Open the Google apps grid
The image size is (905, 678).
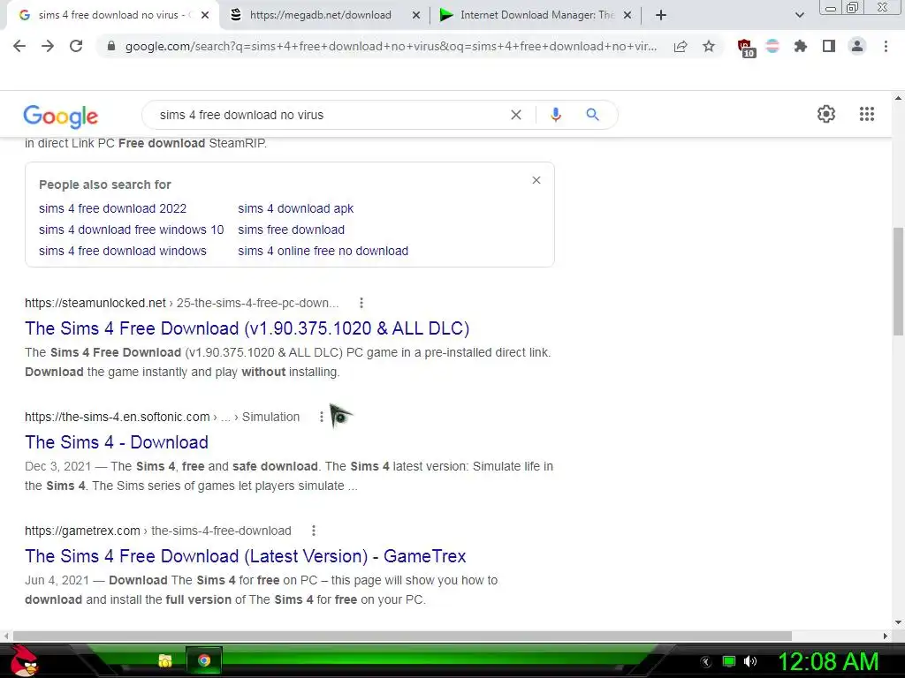pos(867,114)
